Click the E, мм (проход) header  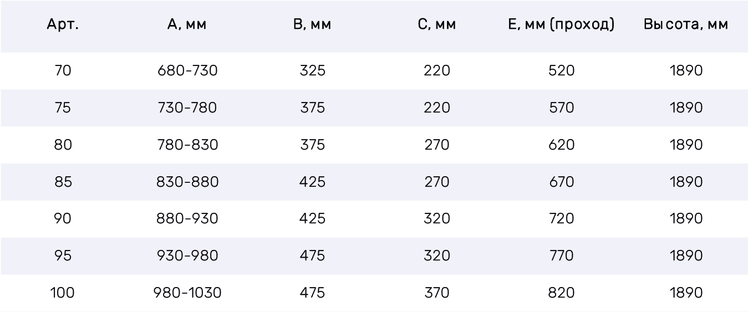pos(561,25)
